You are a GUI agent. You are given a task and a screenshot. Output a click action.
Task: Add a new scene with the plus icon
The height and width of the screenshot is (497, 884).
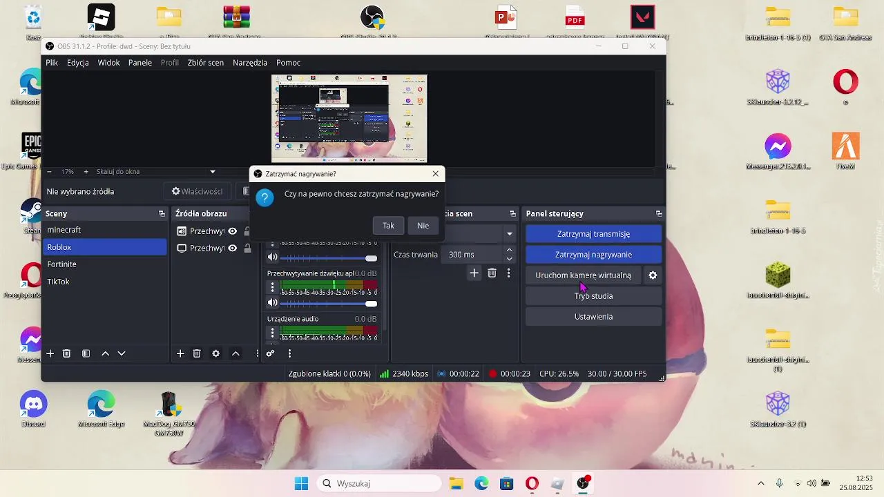pyautogui.click(x=50, y=353)
